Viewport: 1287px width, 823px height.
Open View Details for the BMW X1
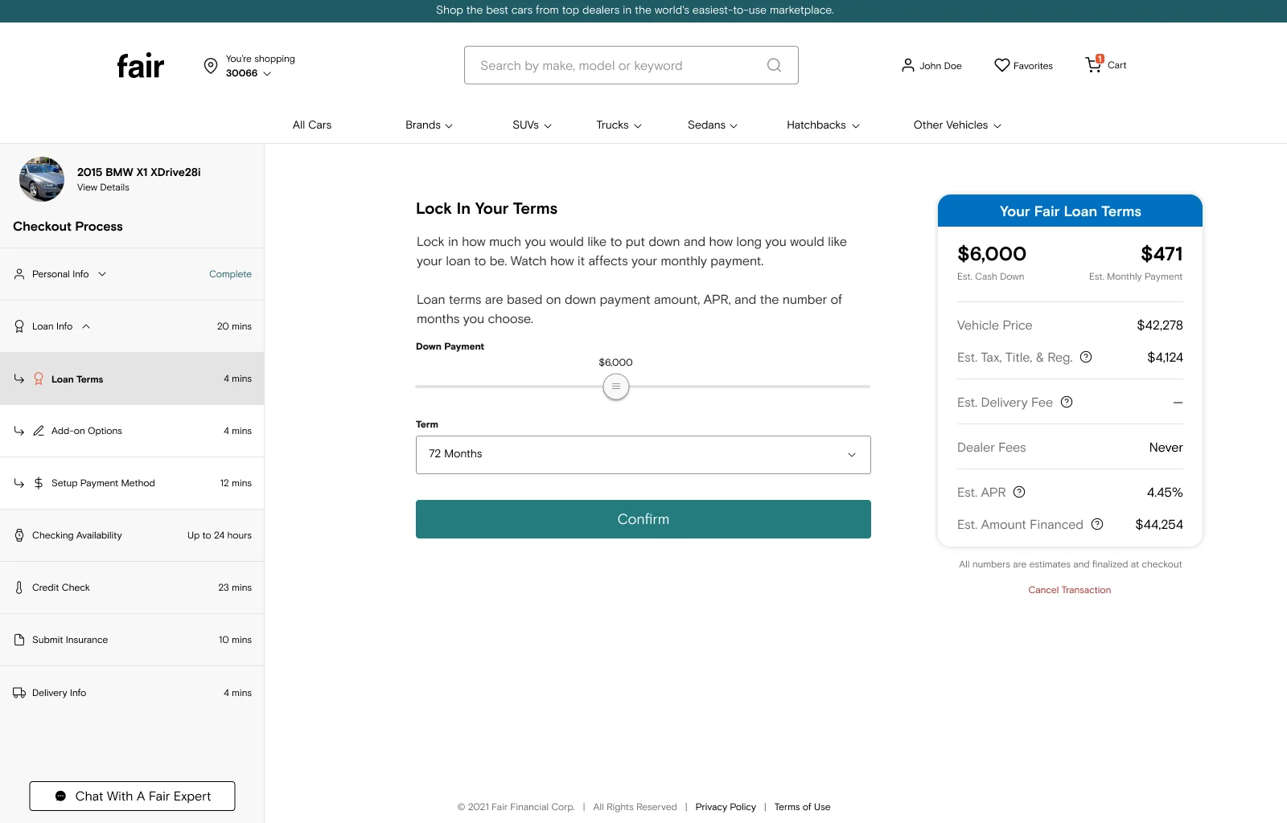pos(103,187)
